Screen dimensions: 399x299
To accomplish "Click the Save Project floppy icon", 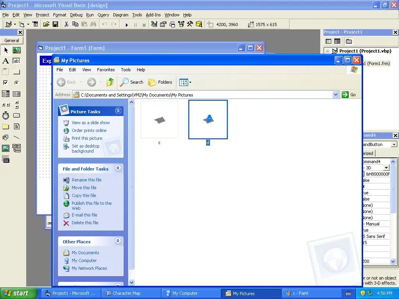I will pos(55,25).
